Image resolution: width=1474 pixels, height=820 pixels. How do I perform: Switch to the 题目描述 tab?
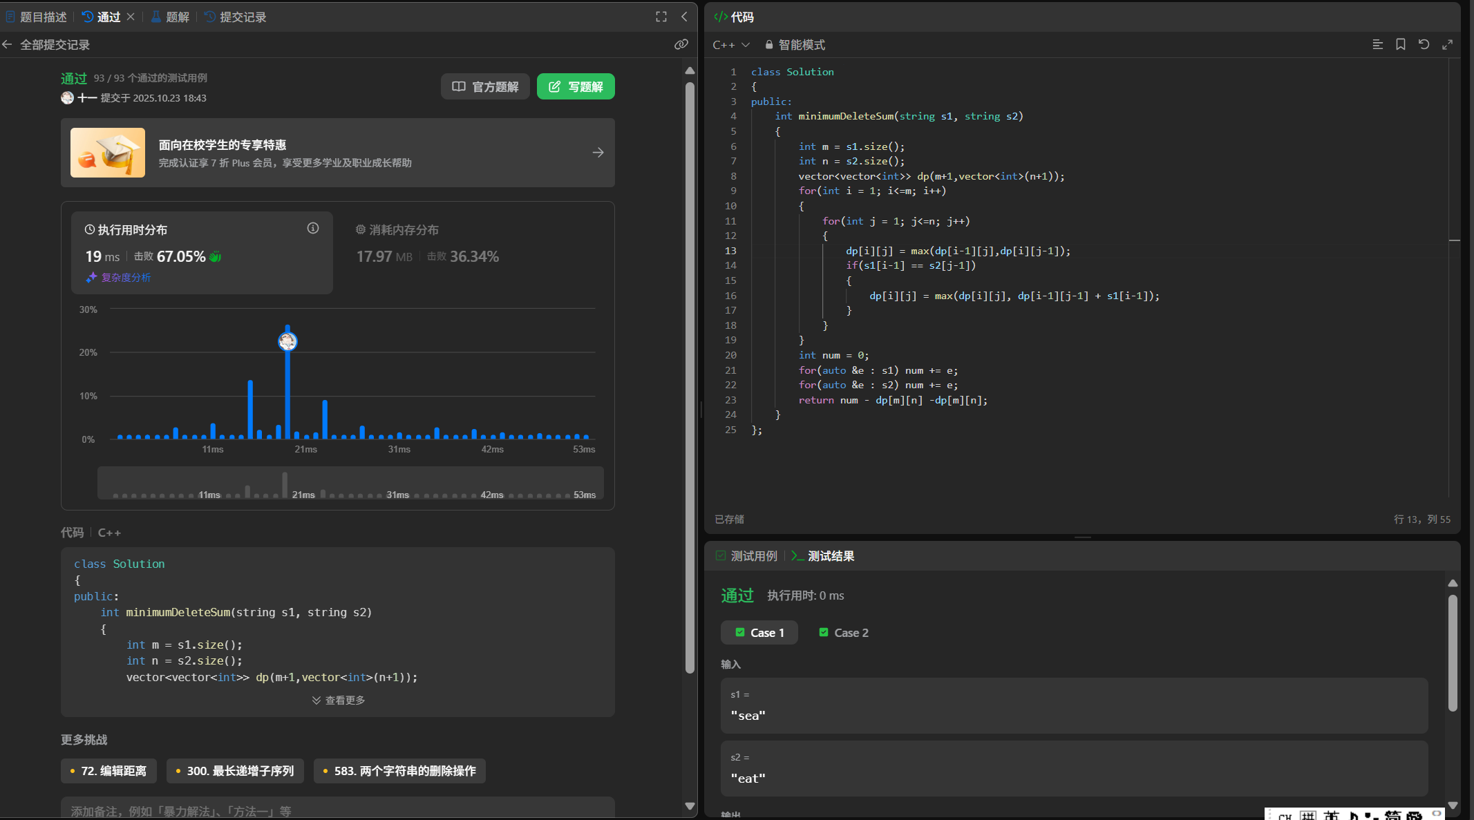click(x=37, y=17)
